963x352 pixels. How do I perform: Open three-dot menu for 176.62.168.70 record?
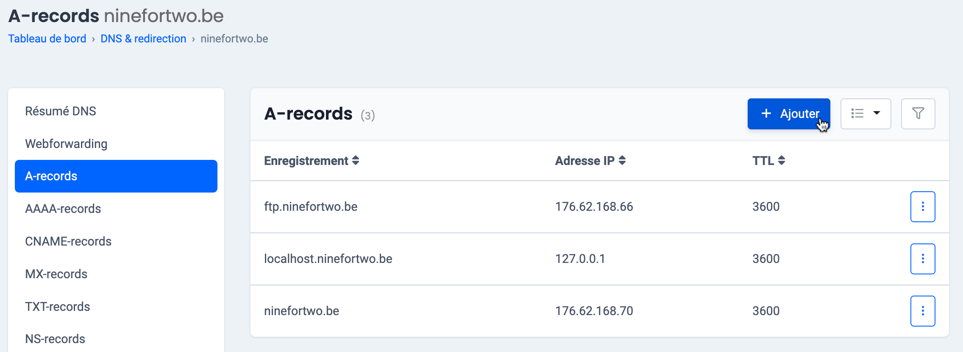pos(923,311)
